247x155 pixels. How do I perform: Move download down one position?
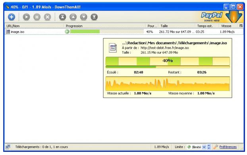[84, 17]
